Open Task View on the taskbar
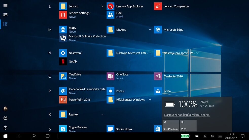This screenshot has height=140, width=249. click(47, 136)
